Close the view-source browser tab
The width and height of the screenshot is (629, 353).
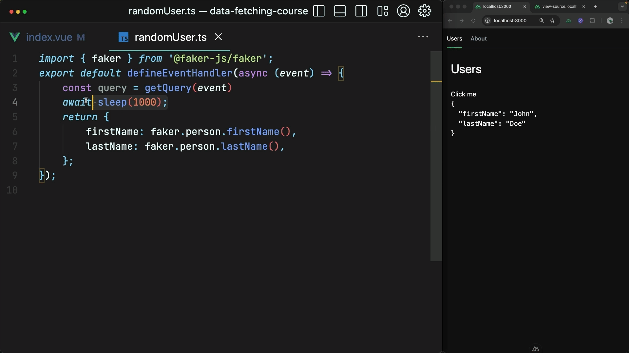584,7
